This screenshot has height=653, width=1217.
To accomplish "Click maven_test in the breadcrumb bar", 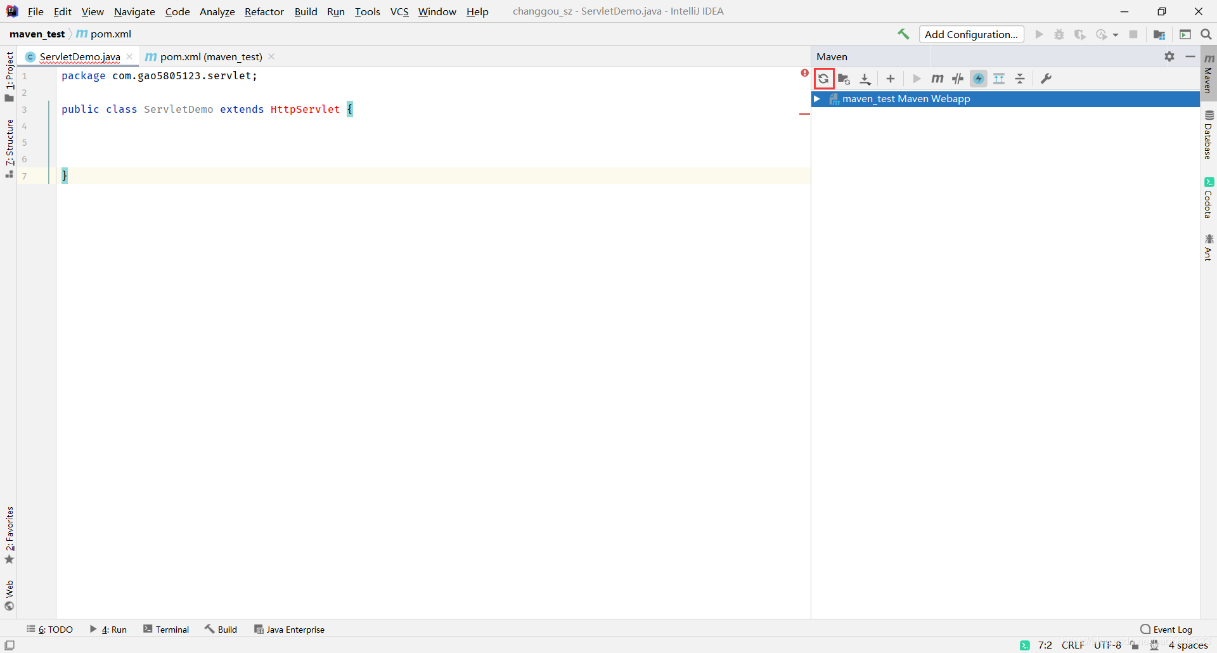I will coord(37,34).
